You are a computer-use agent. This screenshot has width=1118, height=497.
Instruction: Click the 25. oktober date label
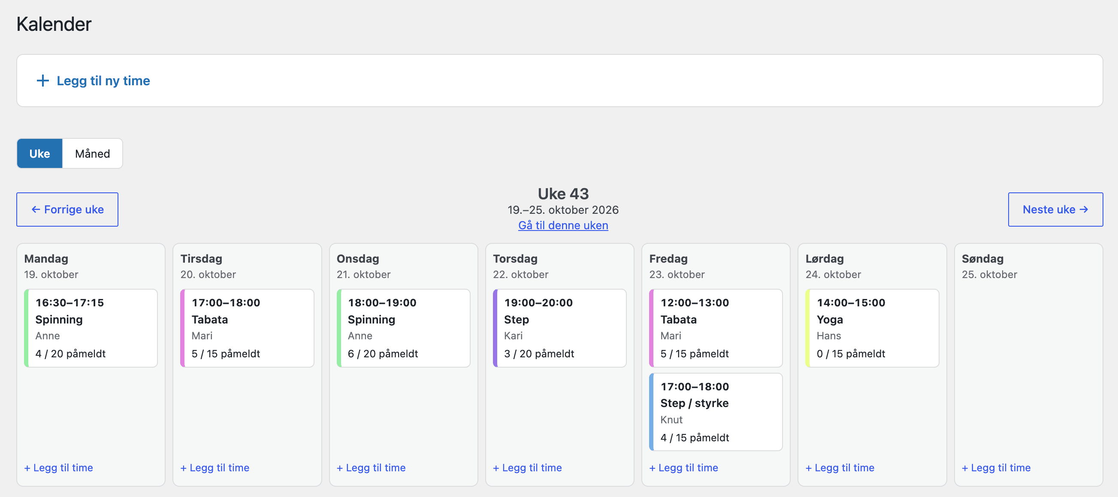click(x=989, y=274)
